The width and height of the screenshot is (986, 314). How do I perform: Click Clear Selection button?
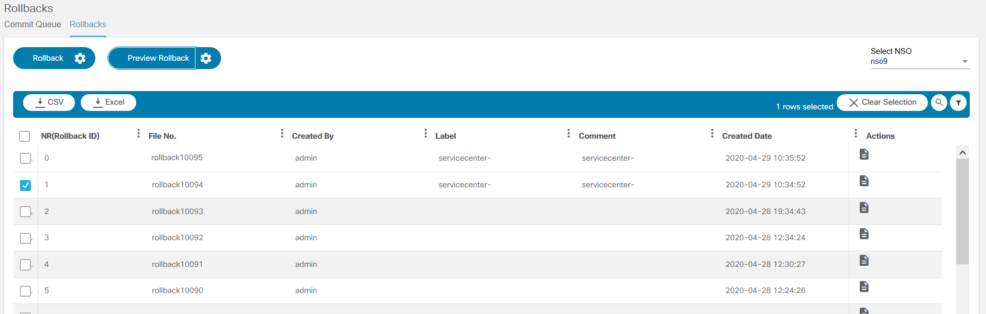click(882, 102)
